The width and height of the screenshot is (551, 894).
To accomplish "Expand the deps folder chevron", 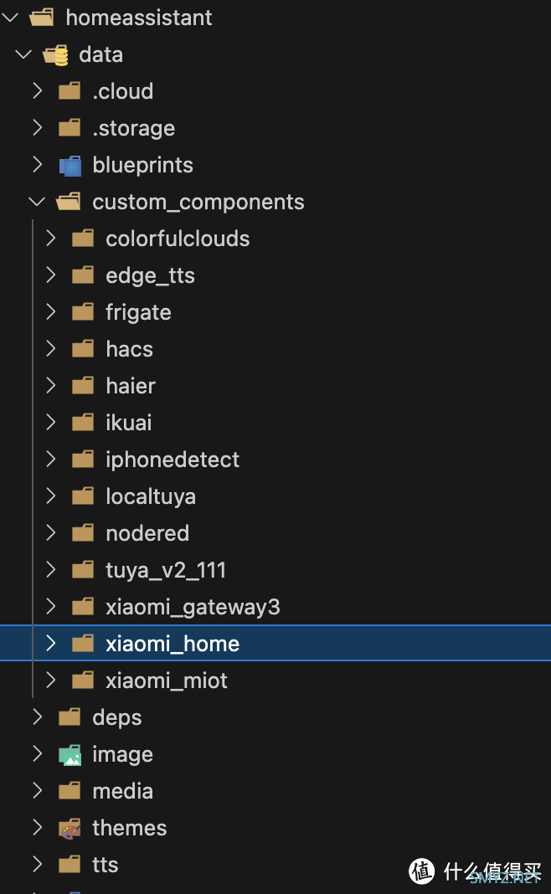I will tap(37, 717).
